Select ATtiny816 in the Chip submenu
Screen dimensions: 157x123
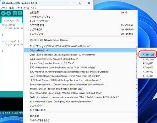(147, 63)
